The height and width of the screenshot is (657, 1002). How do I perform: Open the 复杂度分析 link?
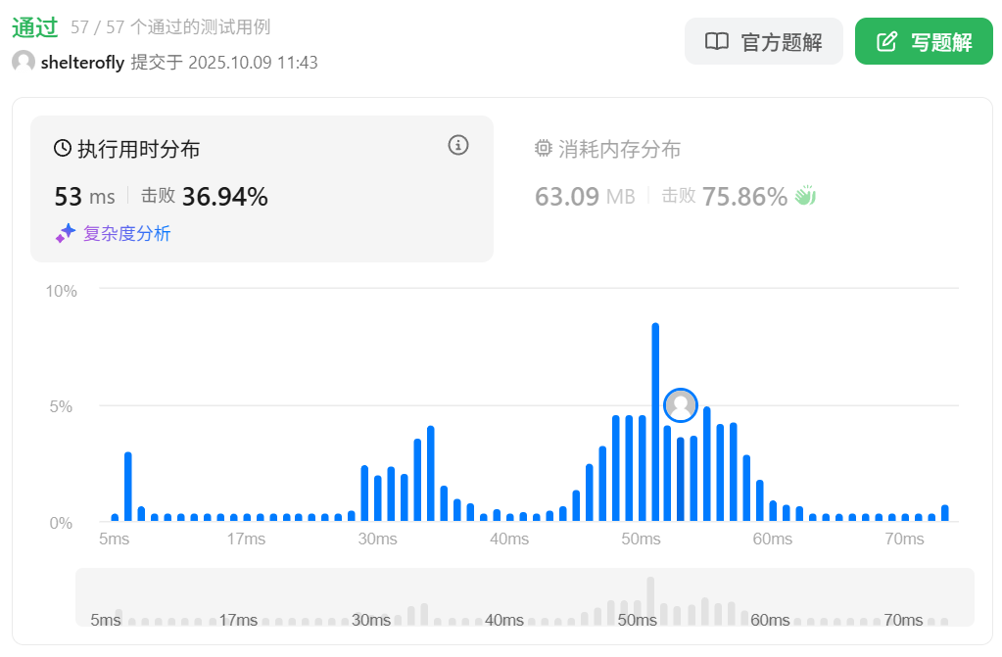coord(126,233)
